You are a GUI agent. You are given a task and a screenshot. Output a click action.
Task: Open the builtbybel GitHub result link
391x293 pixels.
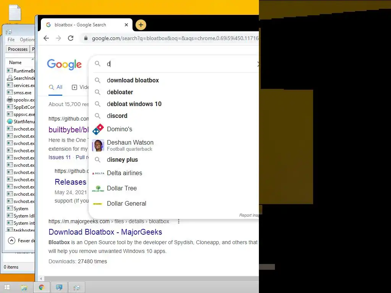pyautogui.click(x=69, y=130)
